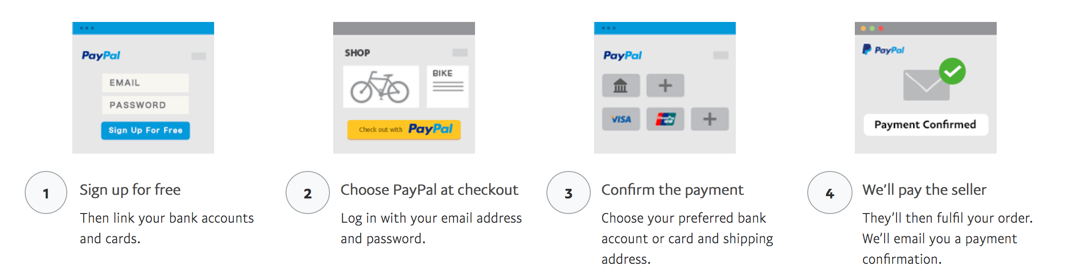Click the EMAIL input field
The height and width of the screenshot is (278, 1069).
coord(145,83)
